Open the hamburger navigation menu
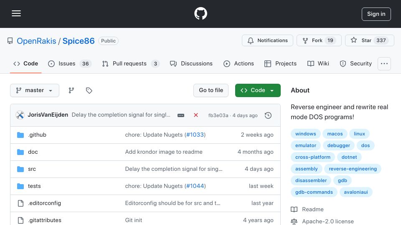Viewport: 401px width, 225px height. tap(16, 13)
